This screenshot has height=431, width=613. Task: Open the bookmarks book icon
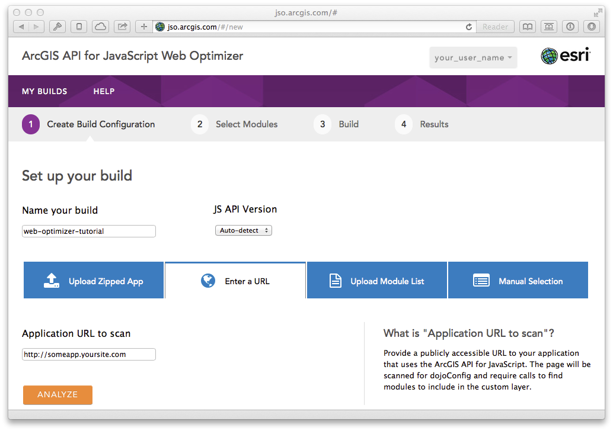tap(528, 27)
